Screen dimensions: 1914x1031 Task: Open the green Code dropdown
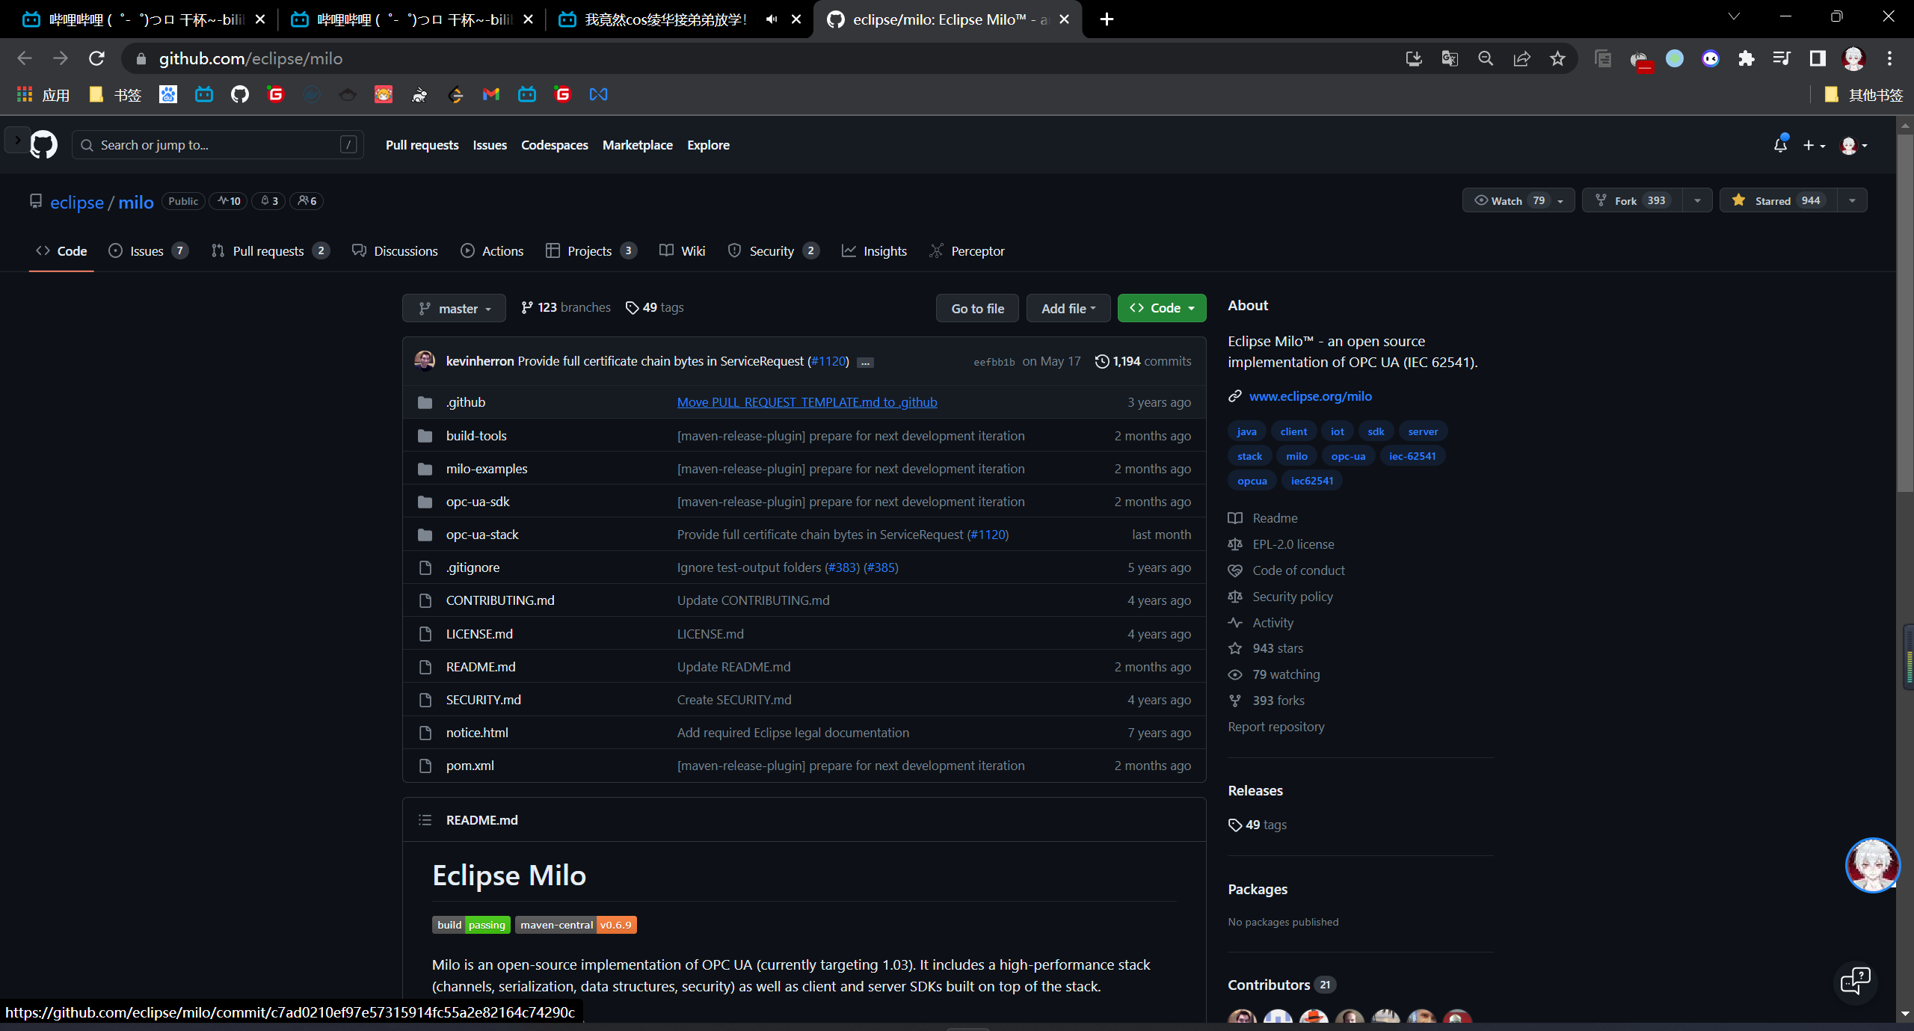[x=1161, y=308]
